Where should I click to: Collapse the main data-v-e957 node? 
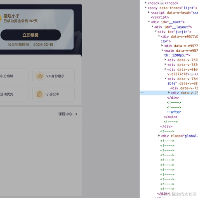click(x=162, y=50)
